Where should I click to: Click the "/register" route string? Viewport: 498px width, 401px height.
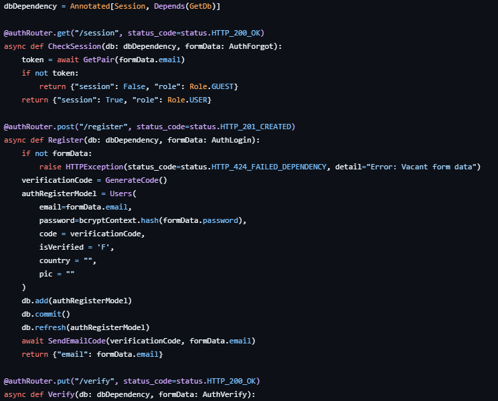[x=103, y=127]
